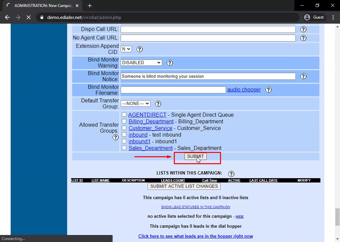
Task: Check the inbound test inbound group
Action: click(124, 134)
